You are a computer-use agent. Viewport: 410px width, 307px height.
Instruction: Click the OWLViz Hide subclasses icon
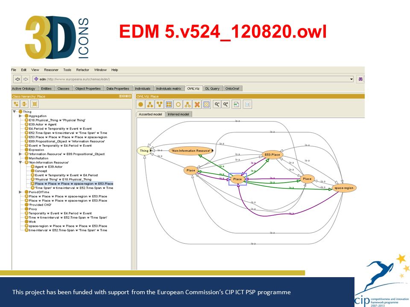pos(188,105)
